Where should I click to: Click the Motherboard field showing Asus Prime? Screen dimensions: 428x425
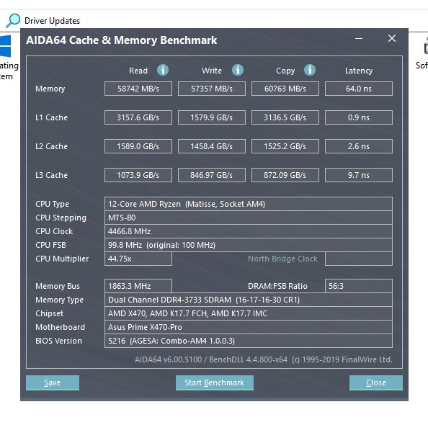pos(249,327)
